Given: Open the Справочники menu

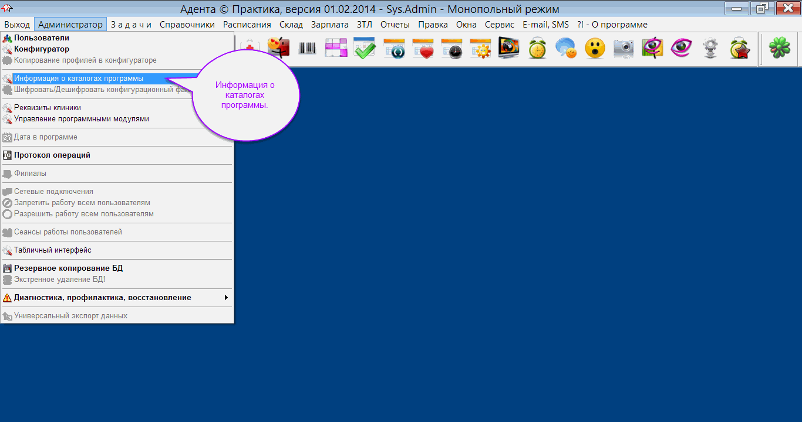Looking at the screenshot, I should pos(187,25).
